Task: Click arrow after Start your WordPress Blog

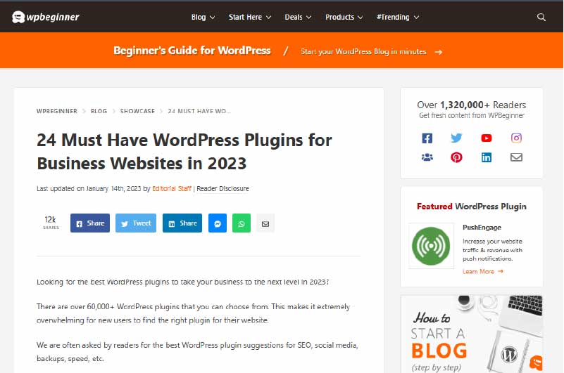Action: 438,52
